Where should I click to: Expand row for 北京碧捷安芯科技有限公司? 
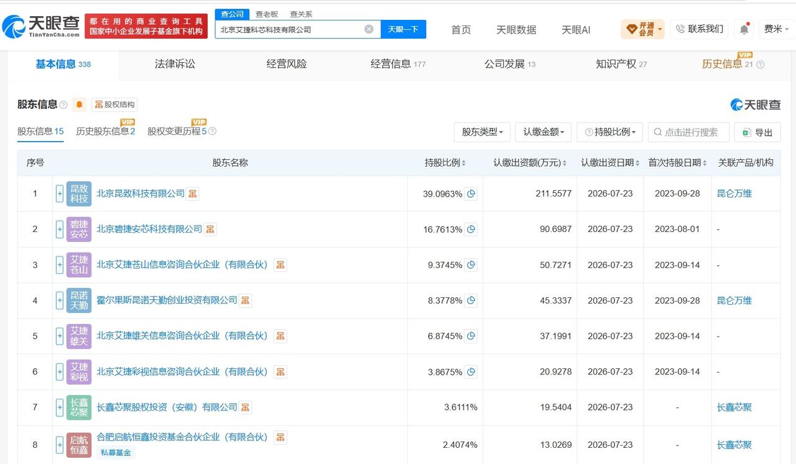(60, 230)
